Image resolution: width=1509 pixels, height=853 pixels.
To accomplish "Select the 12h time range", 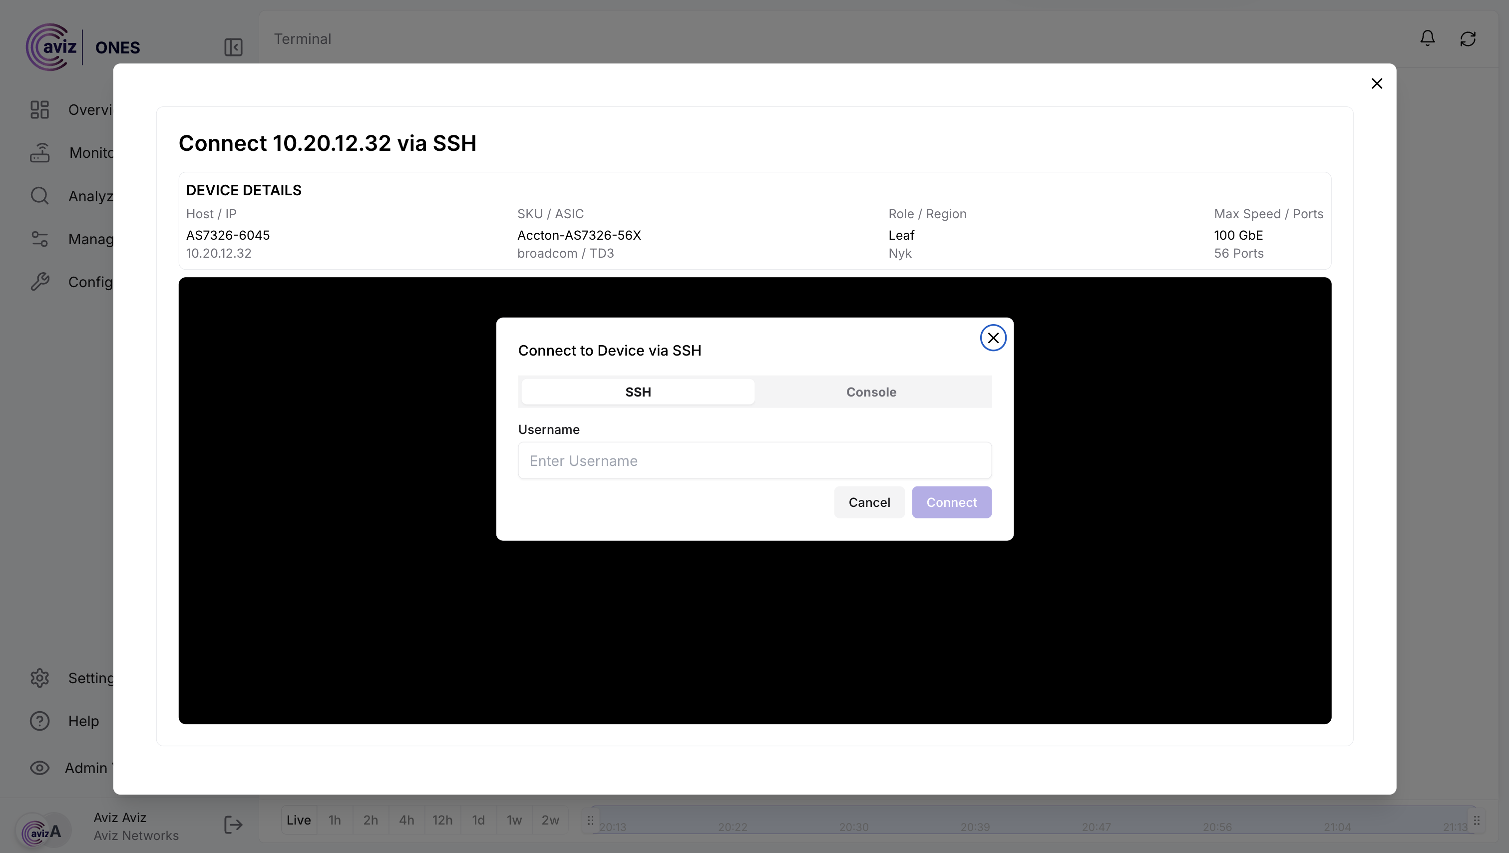I will [x=442, y=820].
